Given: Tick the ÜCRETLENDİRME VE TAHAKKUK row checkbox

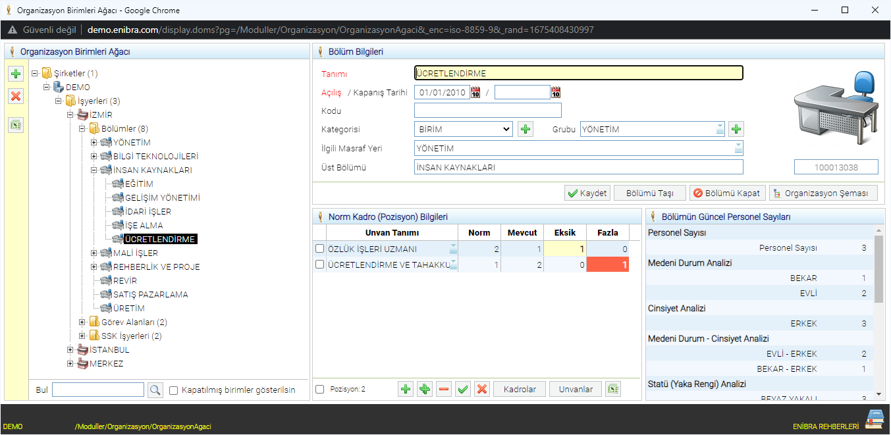Looking at the screenshot, I should pos(320,265).
